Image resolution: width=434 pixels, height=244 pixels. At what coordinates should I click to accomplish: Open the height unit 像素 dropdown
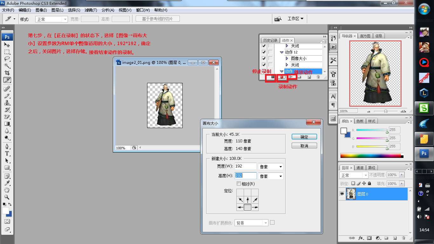click(x=270, y=176)
